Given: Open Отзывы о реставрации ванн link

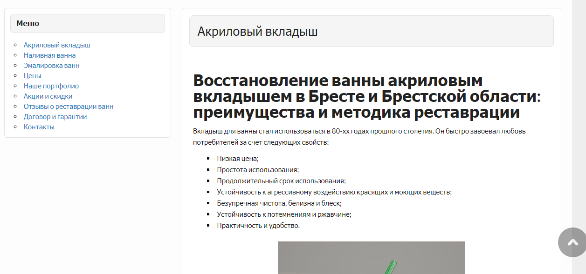Looking at the screenshot, I should (69, 107).
